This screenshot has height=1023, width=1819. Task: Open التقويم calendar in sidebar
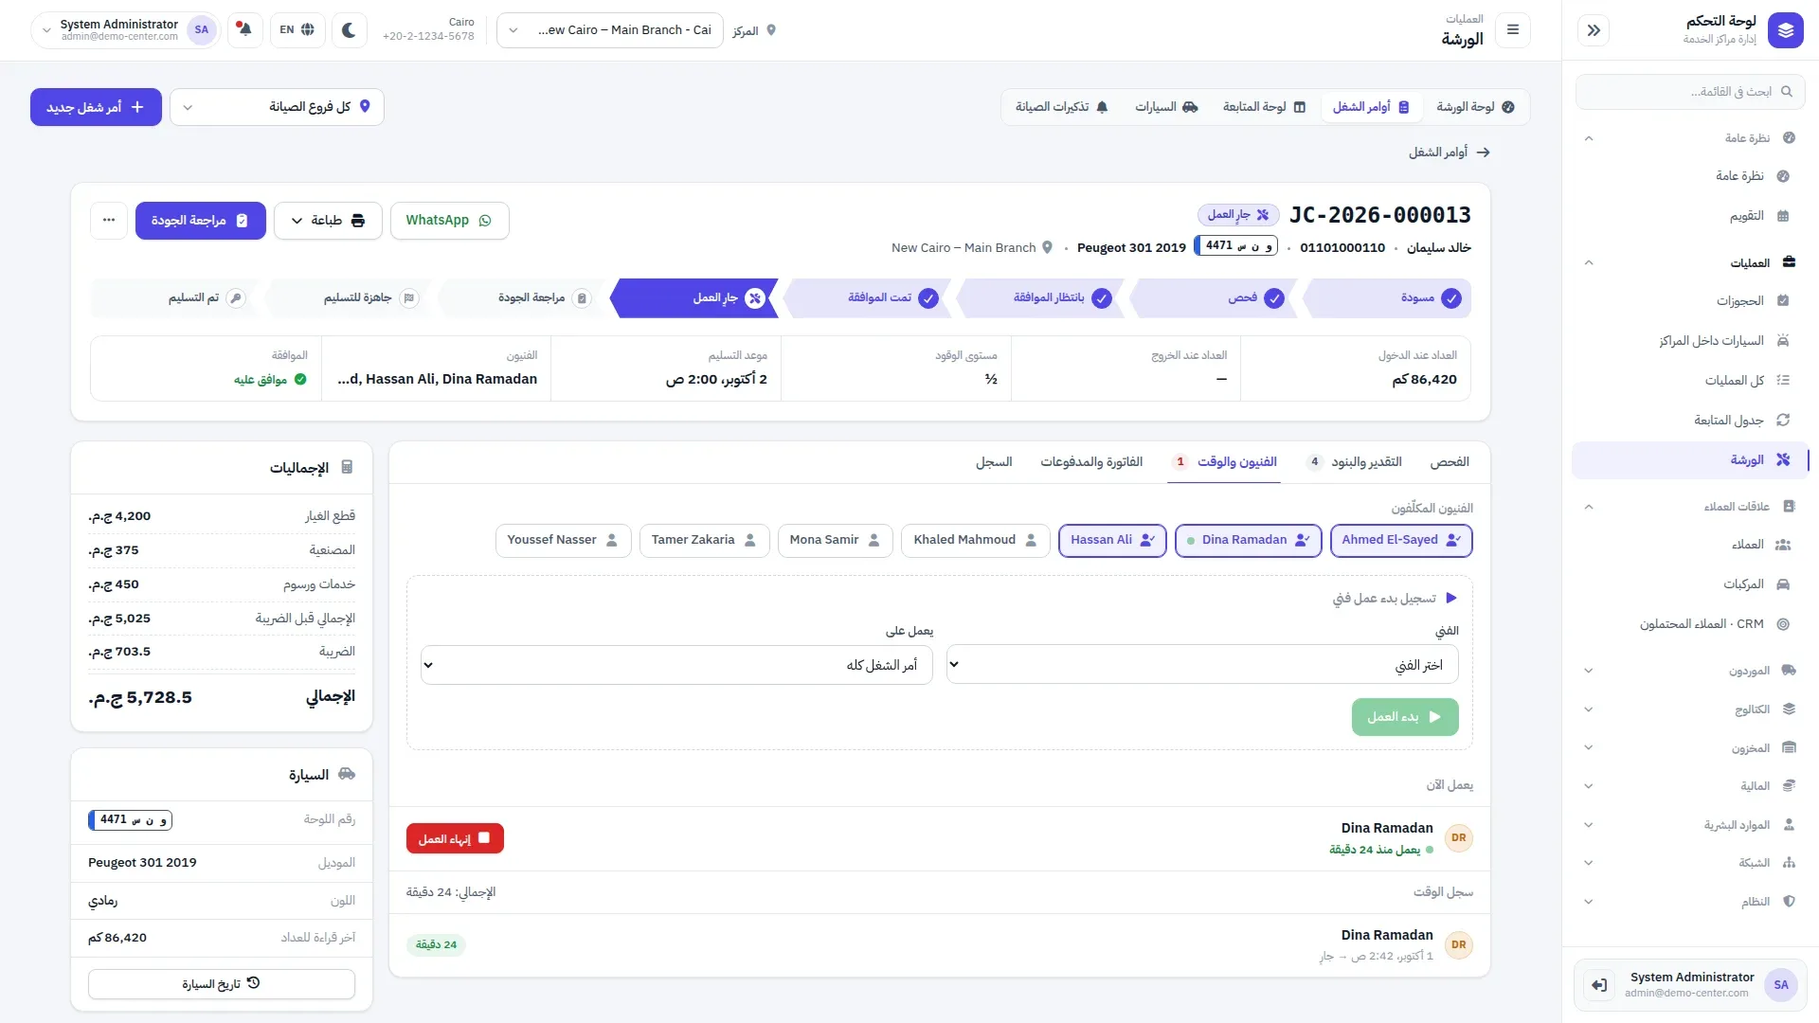click(1691, 216)
